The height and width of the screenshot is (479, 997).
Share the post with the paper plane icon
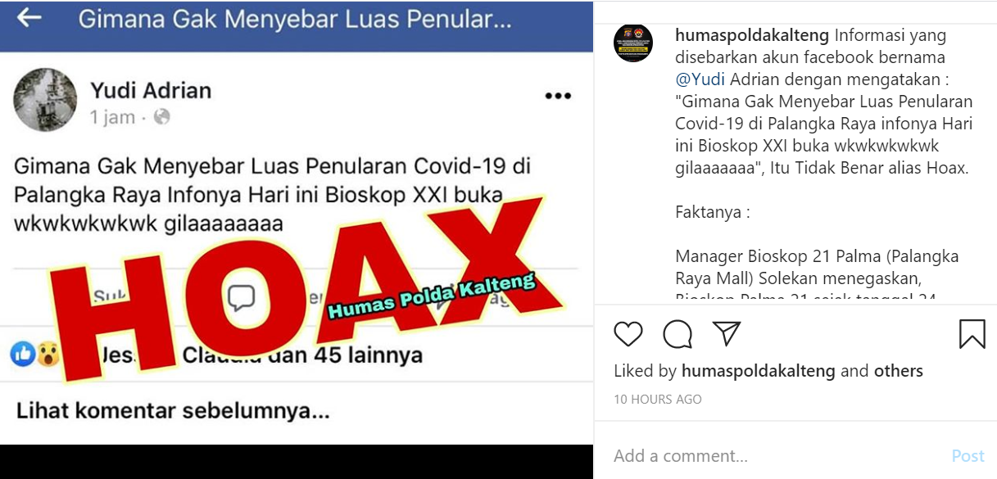726,333
